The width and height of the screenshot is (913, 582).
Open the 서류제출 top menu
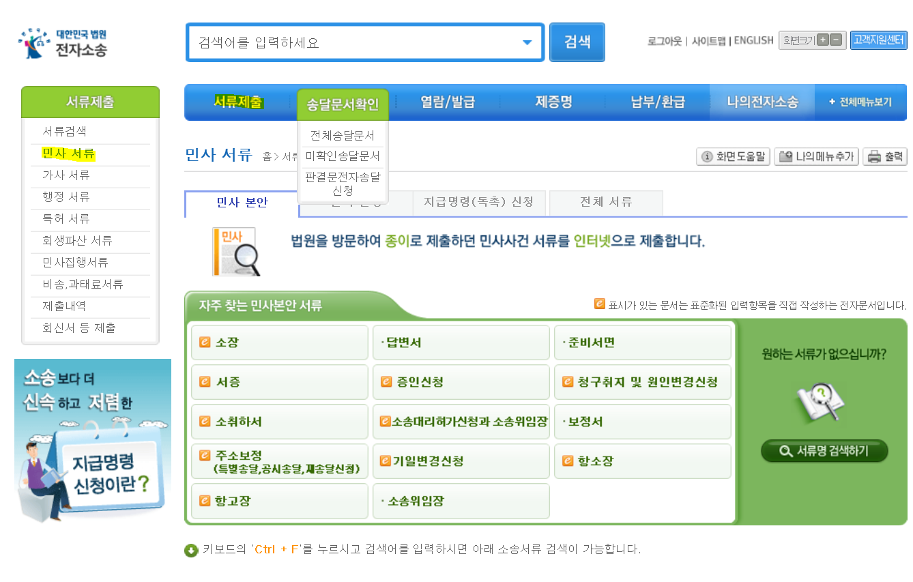coord(238,102)
